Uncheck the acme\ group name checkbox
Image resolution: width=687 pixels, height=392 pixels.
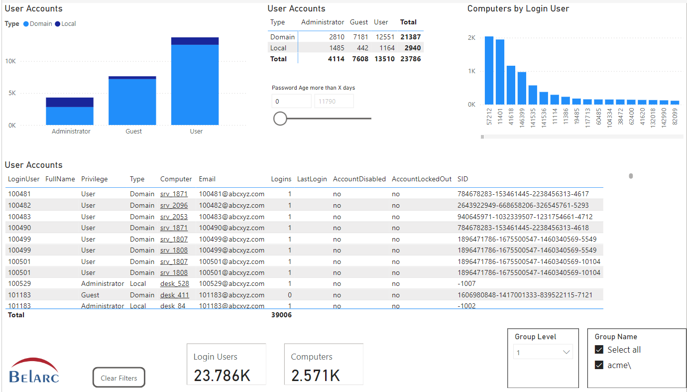click(x=599, y=365)
